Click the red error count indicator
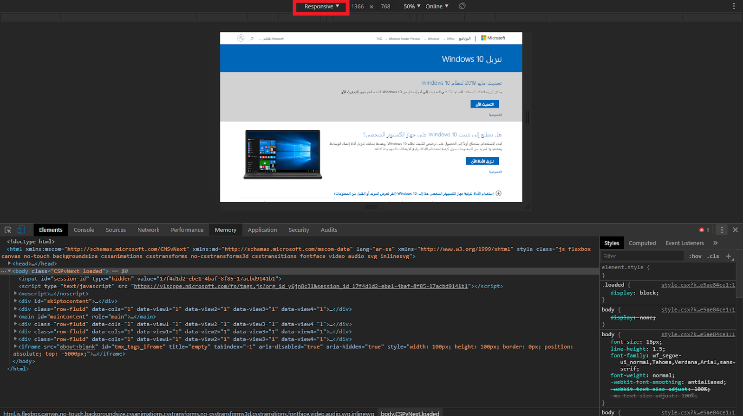Screen dimensions: 743x416 [704, 230]
